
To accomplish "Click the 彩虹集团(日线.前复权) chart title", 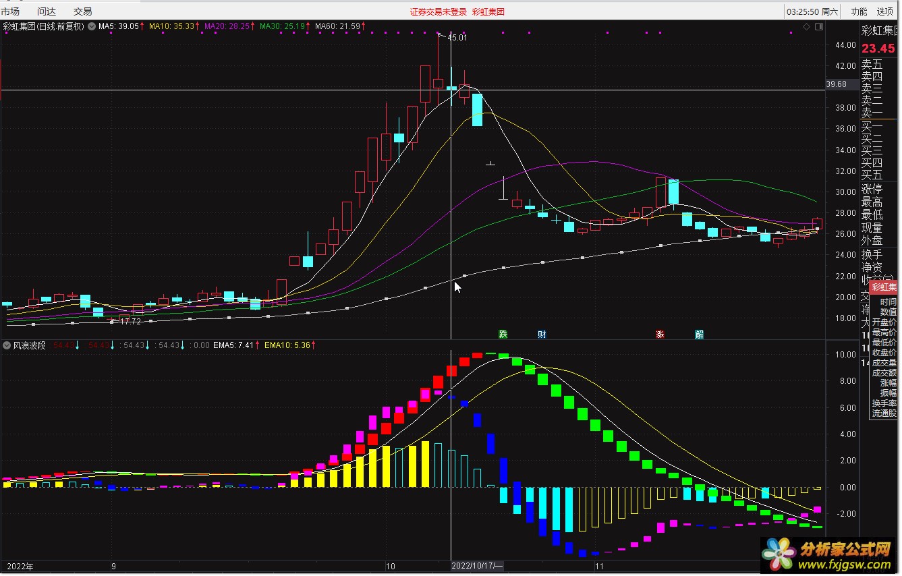I will tap(43, 26).
